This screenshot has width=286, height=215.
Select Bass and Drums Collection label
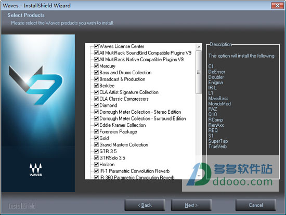[125, 73]
